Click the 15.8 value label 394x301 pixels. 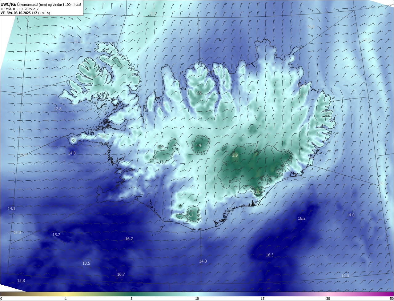tap(21, 281)
